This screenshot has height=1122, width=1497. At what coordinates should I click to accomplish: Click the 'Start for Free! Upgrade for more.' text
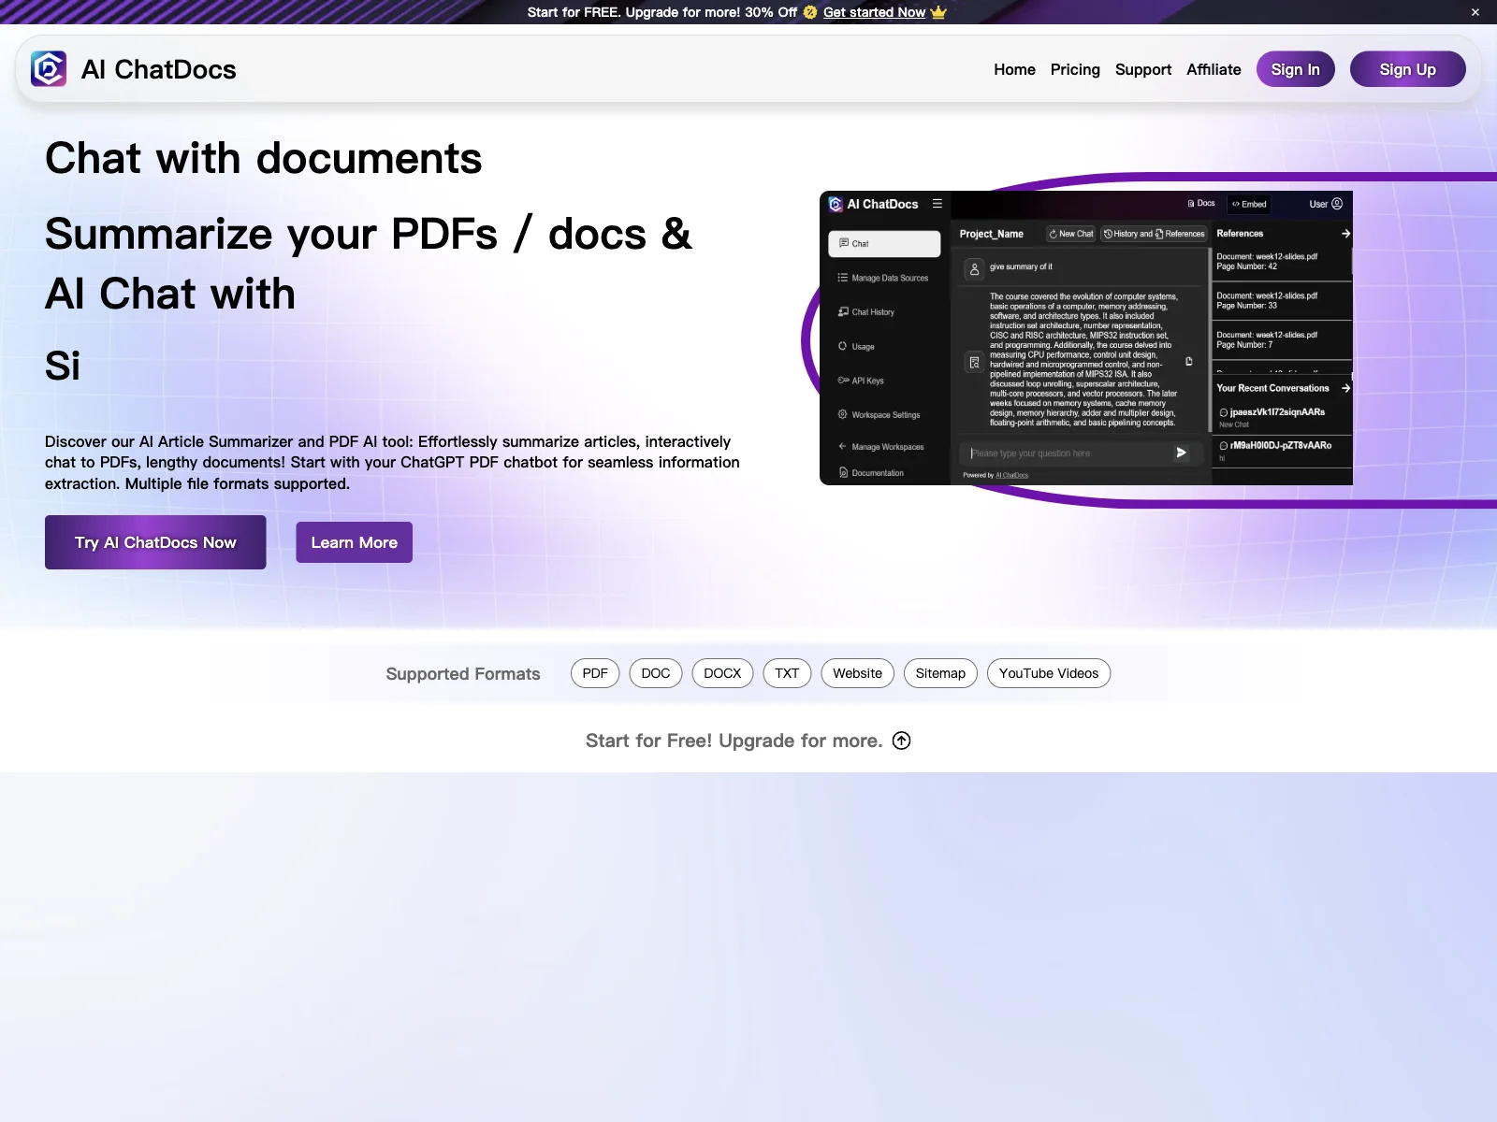click(x=734, y=741)
